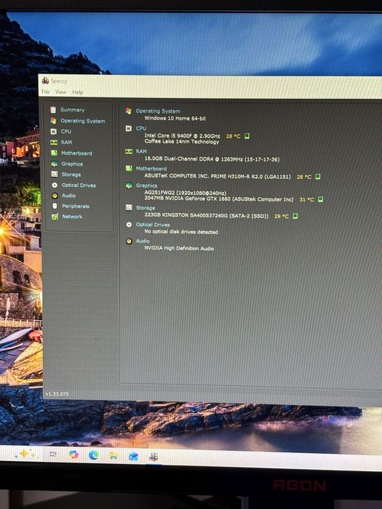The height and width of the screenshot is (509, 382).
Task: Select Operating System in the sidebar
Action: 82,121
